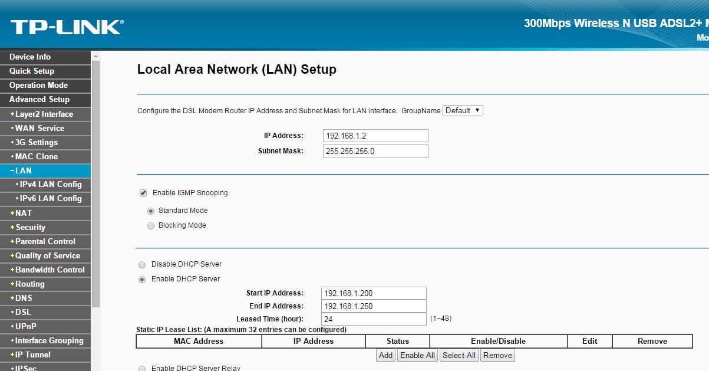
Task: Select Enable DHCP Server option
Action: coord(141,279)
